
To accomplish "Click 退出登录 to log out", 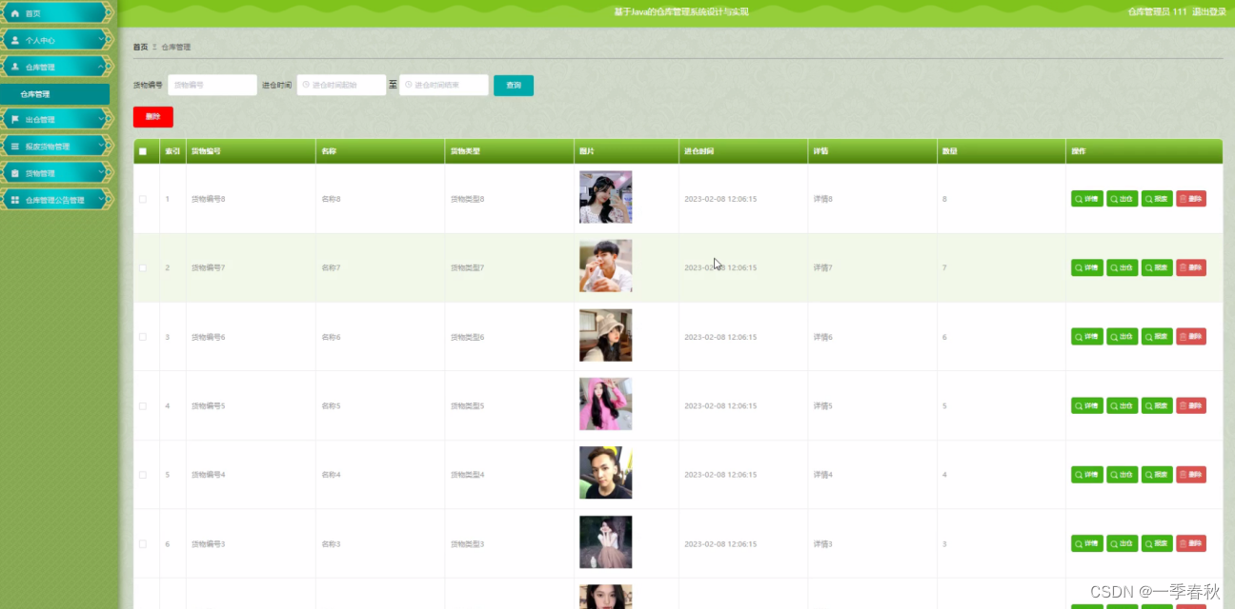I will click(1209, 11).
